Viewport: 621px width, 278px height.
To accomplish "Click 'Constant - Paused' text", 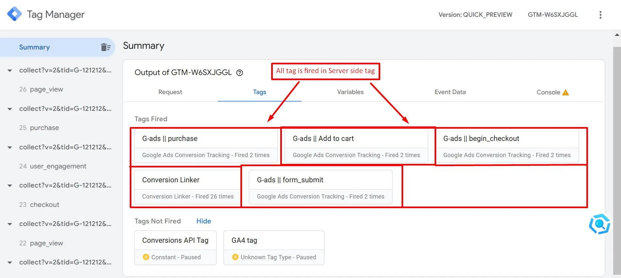I will pyautogui.click(x=176, y=257).
